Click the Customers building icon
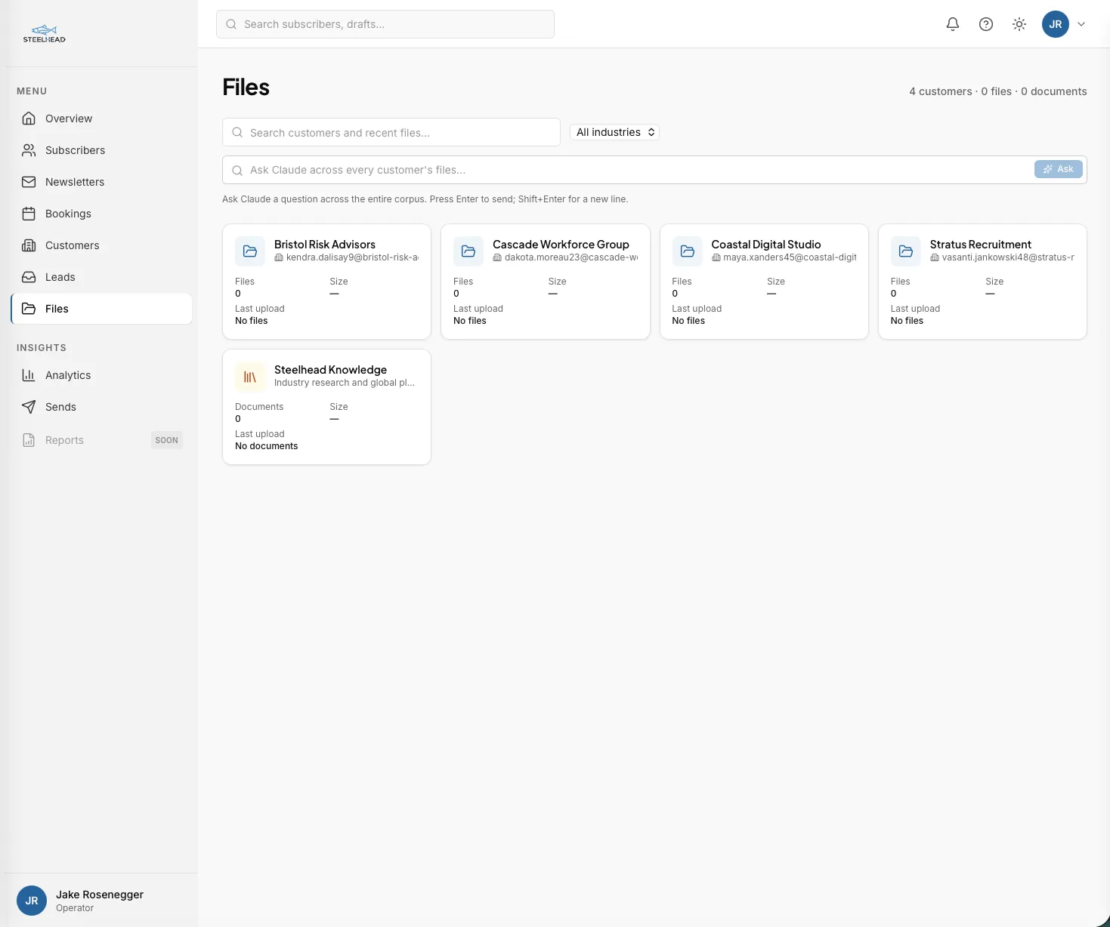 click(29, 245)
